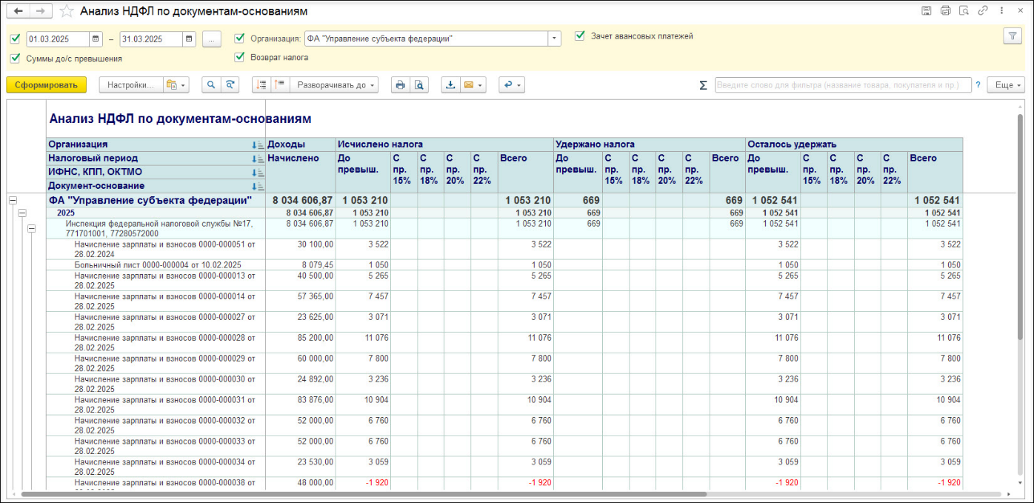Viewport: 1034px width, 503px height.
Task: Open the three-dot window menu
Action: tap(1002, 10)
